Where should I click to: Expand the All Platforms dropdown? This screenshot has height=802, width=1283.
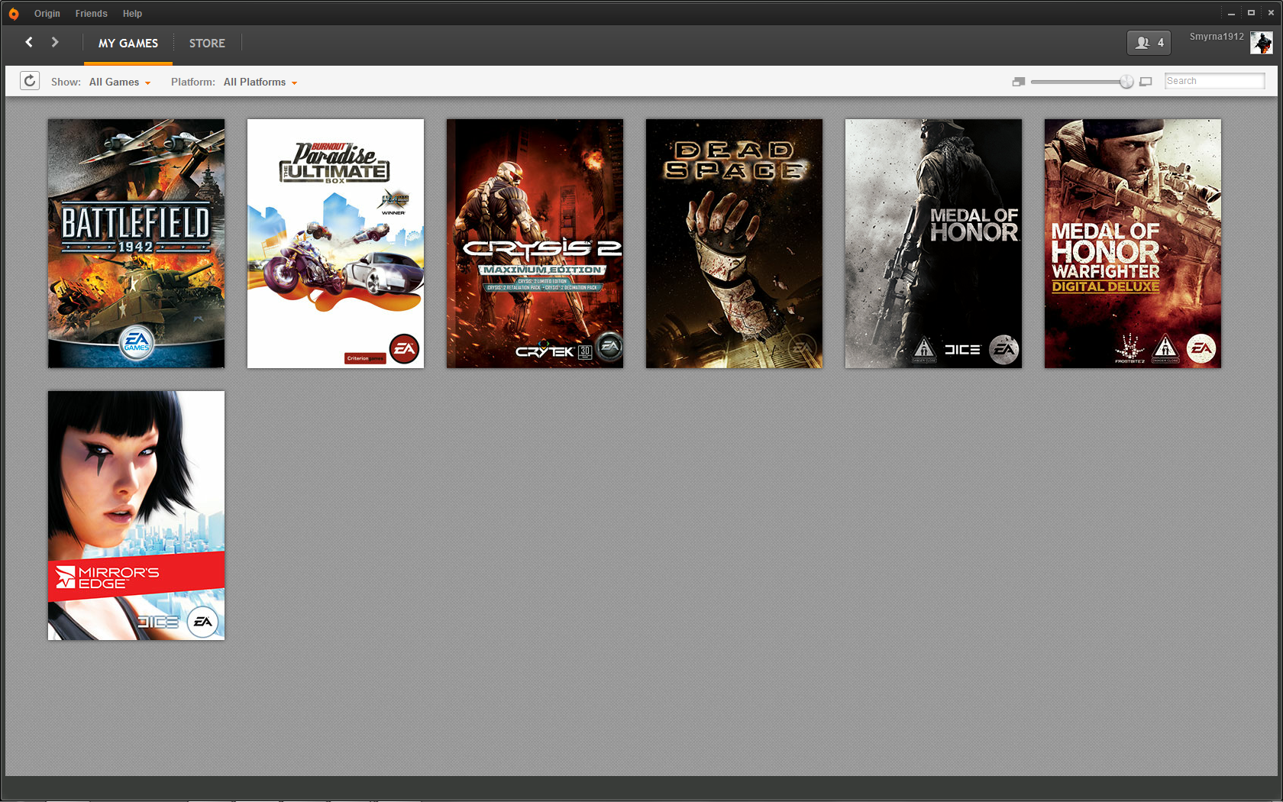pos(260,82)
